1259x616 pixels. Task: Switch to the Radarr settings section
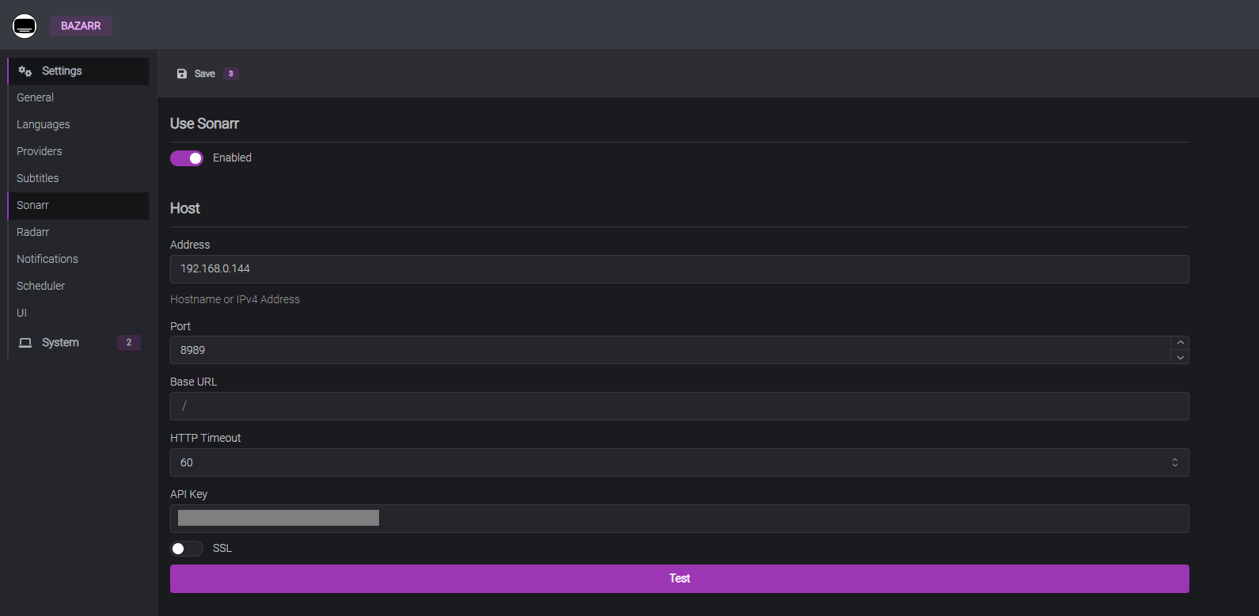pos(32,231)
